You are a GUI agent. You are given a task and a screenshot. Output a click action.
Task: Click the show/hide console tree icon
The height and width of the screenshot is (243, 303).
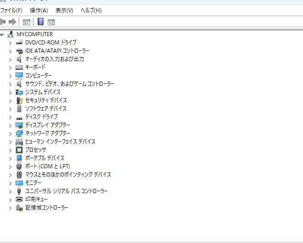tap(27, 22)
